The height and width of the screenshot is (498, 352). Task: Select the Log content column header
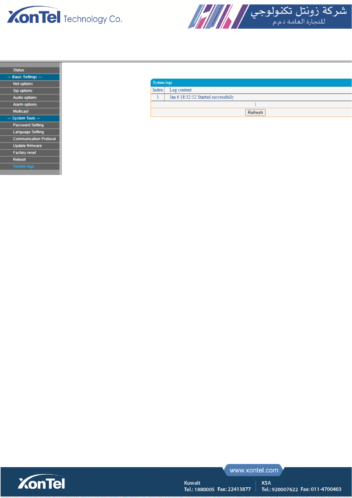180,90
